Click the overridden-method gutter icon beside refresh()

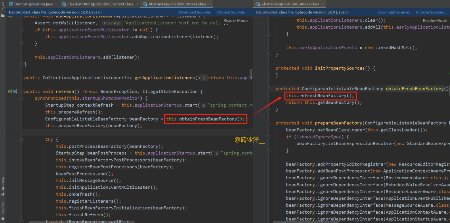coord(14,92)
